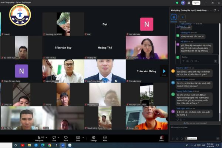The width and height of the screenshot is (222, 148).
Task: Expand Chat options caret
Action: (58, 137)
